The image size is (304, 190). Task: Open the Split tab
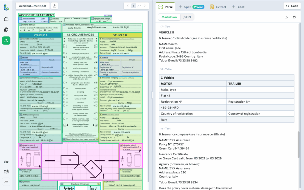pyautogui.click(x=185, y=7)
